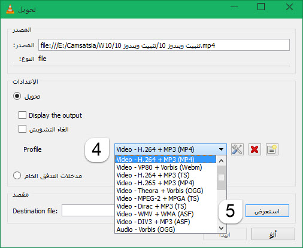Click the source file path field
303x248 pixels.
pos(164,45)
